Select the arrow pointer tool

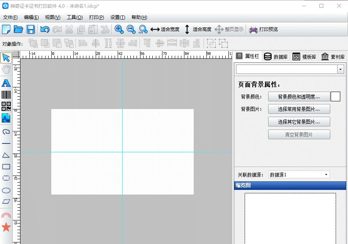[6, 58]
